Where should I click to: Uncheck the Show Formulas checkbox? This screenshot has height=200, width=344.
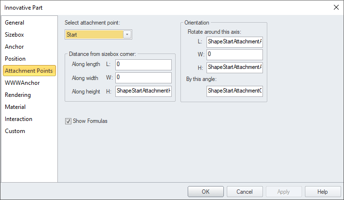tap(68, 121)
